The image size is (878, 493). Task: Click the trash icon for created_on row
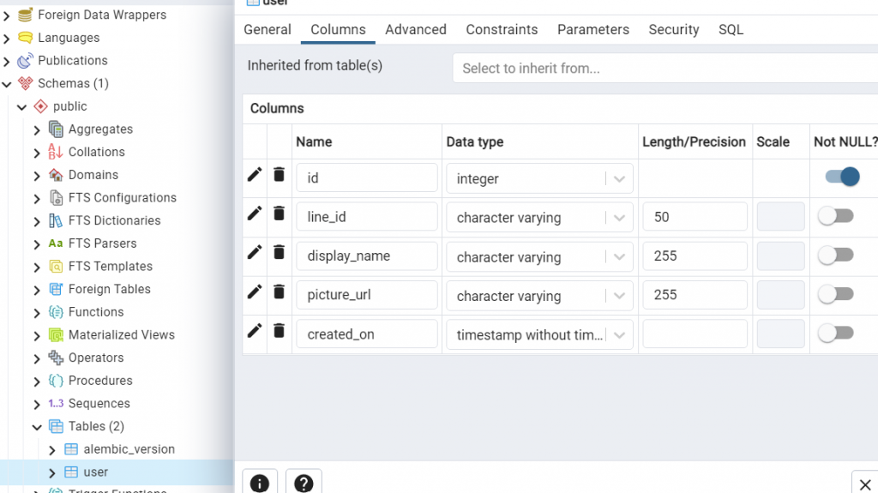click(279, 330)
